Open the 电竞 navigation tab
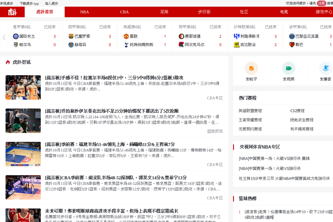The height and width of the screenshot is (222, 333). click(x=284, y=12)
